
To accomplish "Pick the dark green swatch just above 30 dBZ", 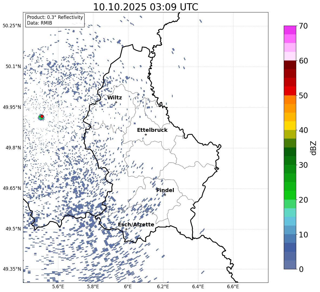I will tap(290, 160).
